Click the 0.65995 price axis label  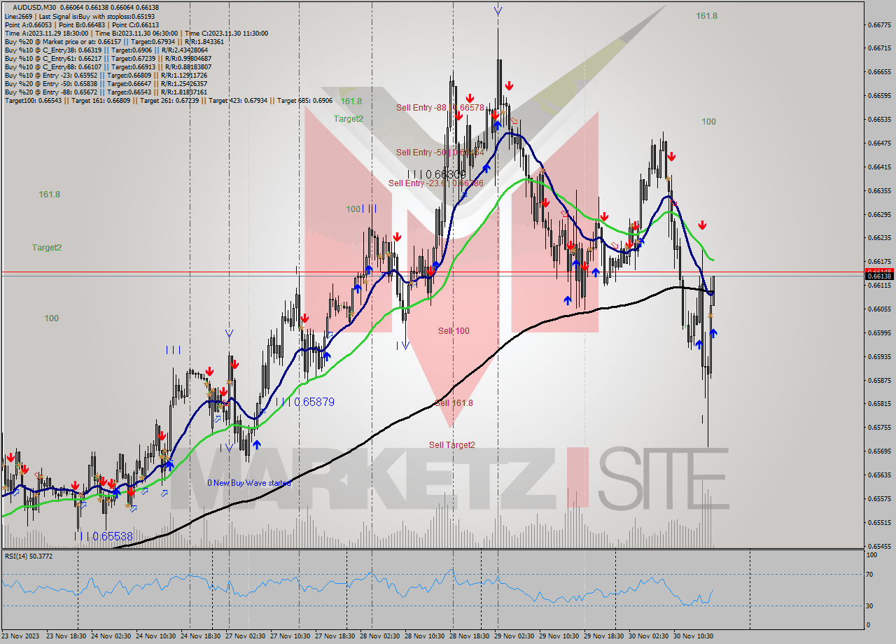(878, 332)
